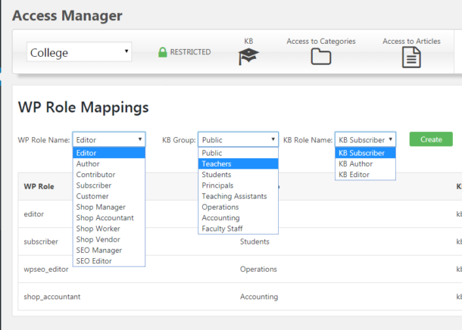Screen dimensions: 462x330
Task: Click the shop_accountant table cell
Action: 52,297
